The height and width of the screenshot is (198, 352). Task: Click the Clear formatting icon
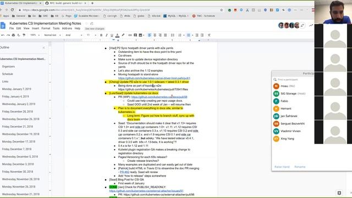point(209,35)
